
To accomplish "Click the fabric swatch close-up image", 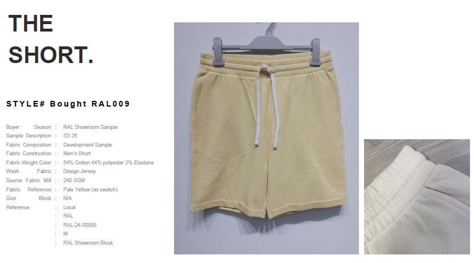I will (417, 197).
